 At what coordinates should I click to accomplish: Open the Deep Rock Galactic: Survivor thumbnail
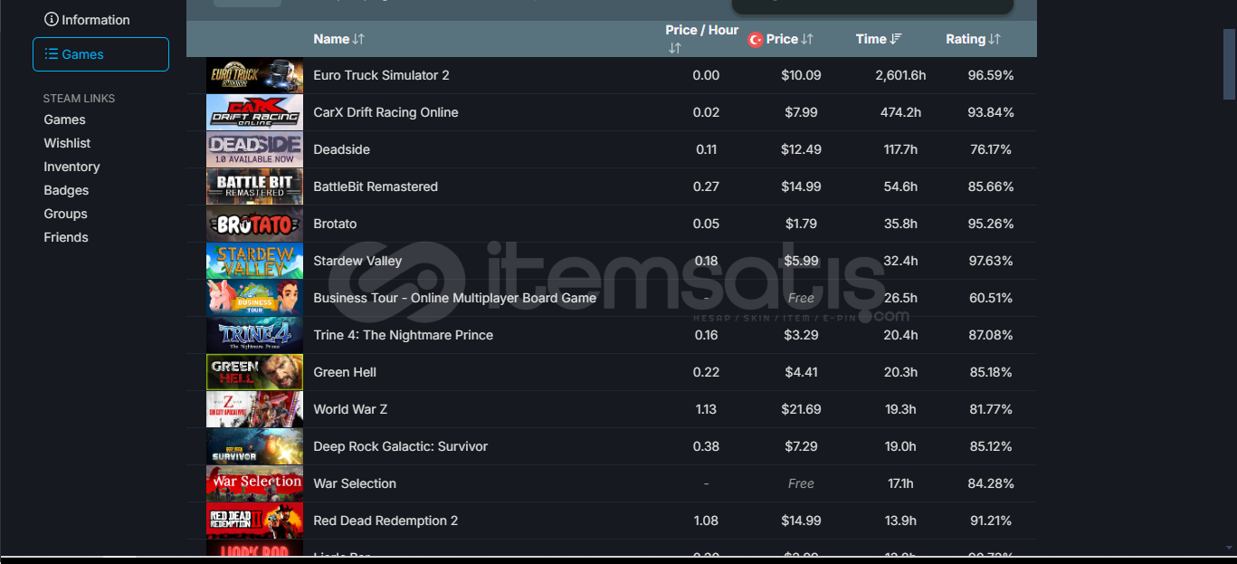click(x=254, y=446)
